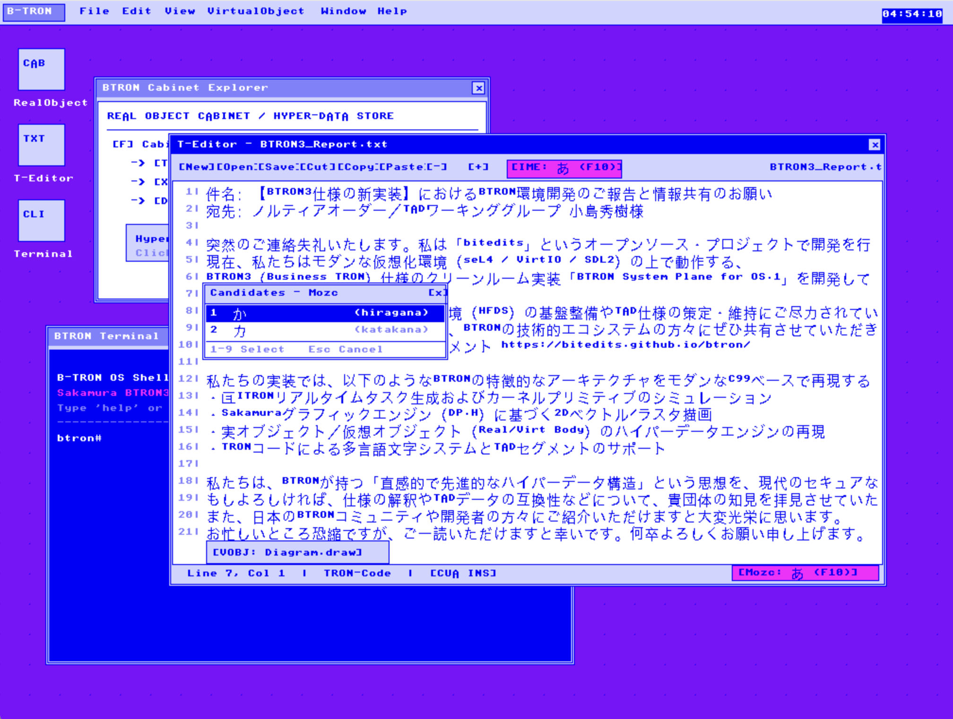Click the ITRON bullet line 13
953x719 pixels.
(x=491, y=398)
